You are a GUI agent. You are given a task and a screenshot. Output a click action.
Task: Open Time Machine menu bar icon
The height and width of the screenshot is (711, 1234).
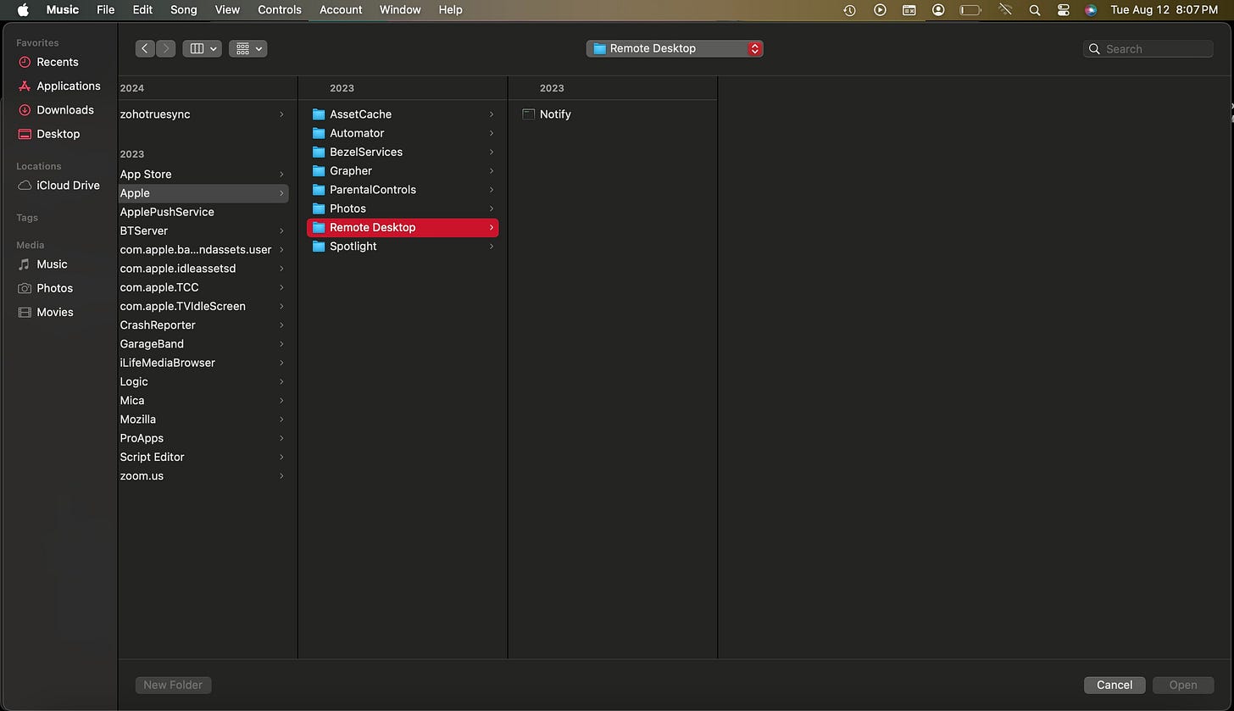tap(850, 10)
